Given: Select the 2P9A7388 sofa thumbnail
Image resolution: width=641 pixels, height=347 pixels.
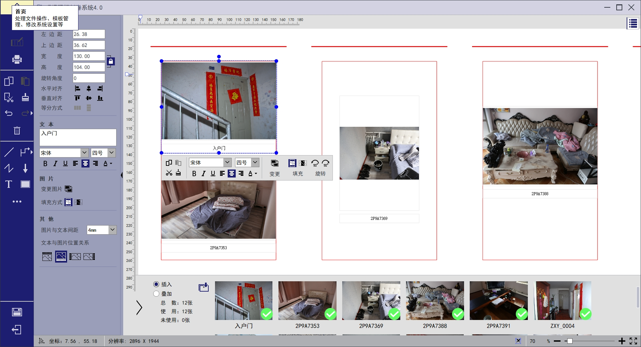Looking at the screenshot, I should coord(435,301).
